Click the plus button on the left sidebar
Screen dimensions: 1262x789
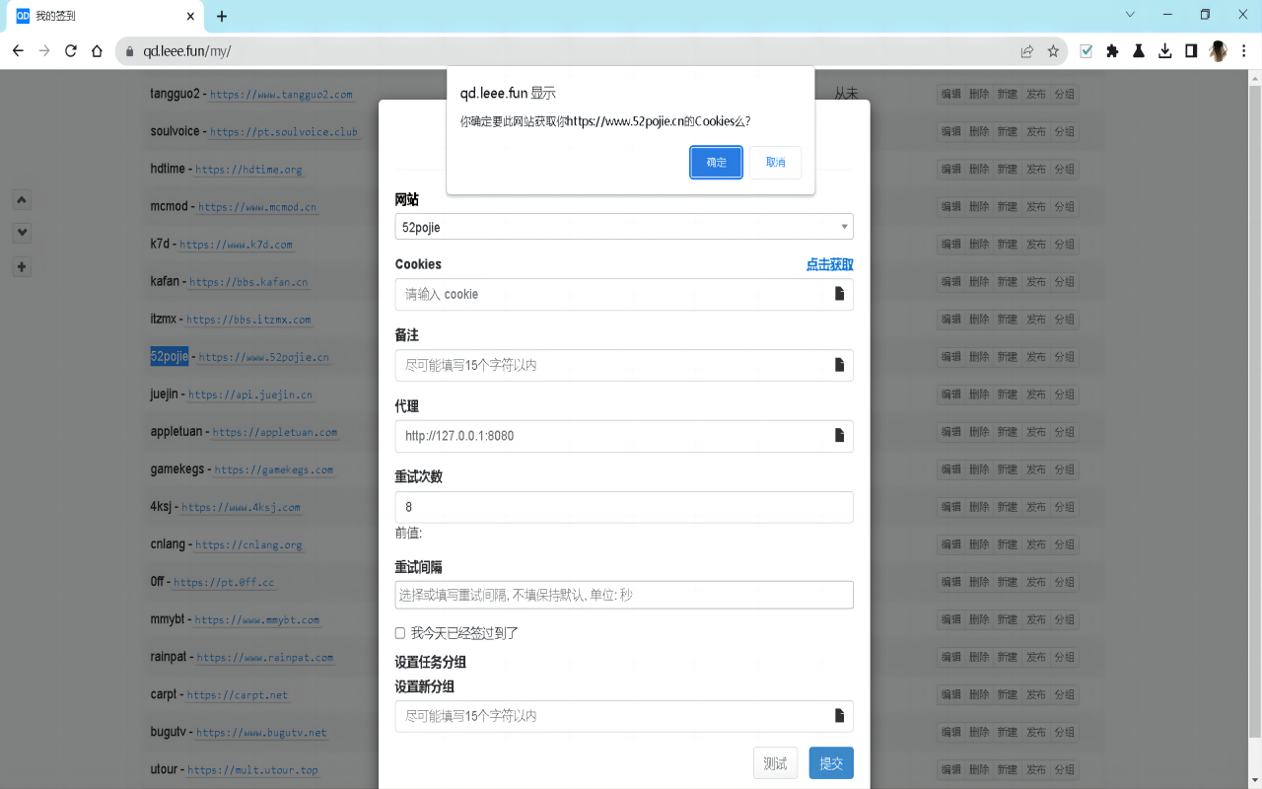point(23,267)
